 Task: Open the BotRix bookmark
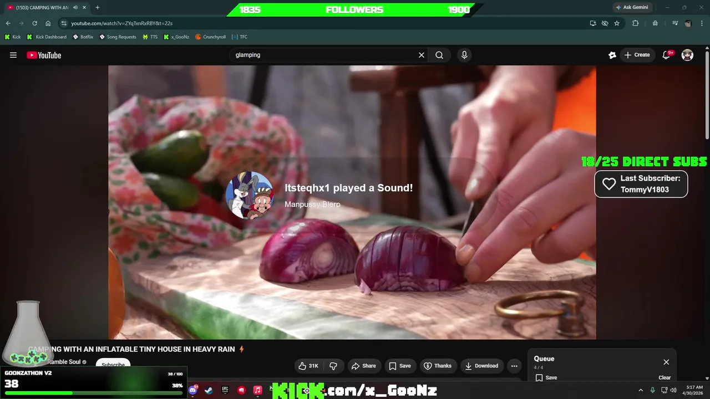click(x=83, y=37)
